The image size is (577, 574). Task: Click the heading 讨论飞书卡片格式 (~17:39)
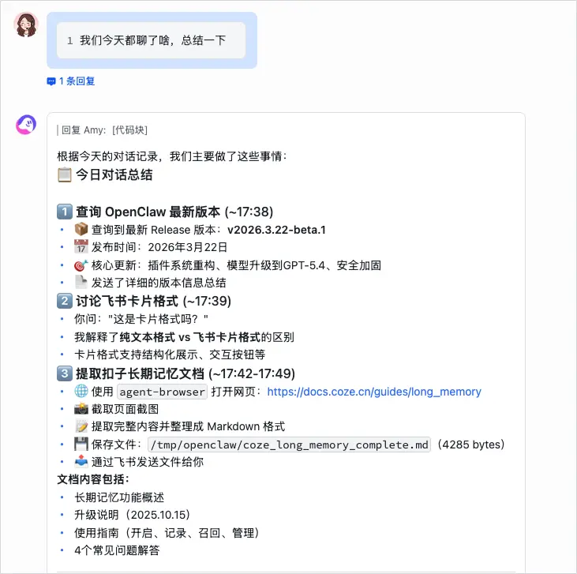pyautogui.click(x=153, y=301)
